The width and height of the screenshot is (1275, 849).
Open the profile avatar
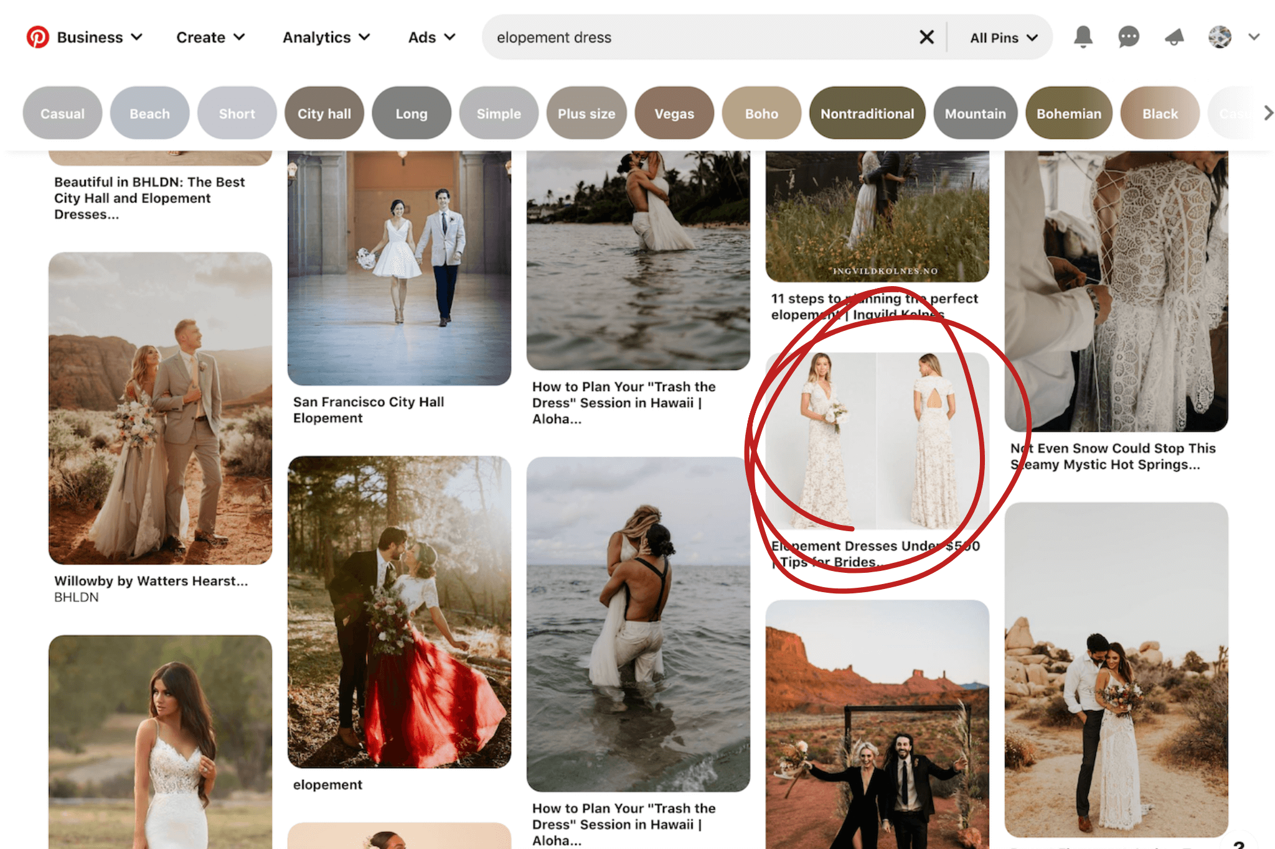pyautogui.click(x=1220, y=37)
